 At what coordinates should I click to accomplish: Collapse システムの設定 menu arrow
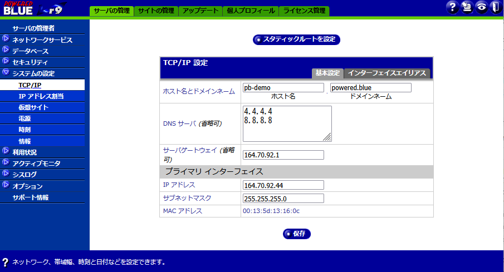point(6,72)
